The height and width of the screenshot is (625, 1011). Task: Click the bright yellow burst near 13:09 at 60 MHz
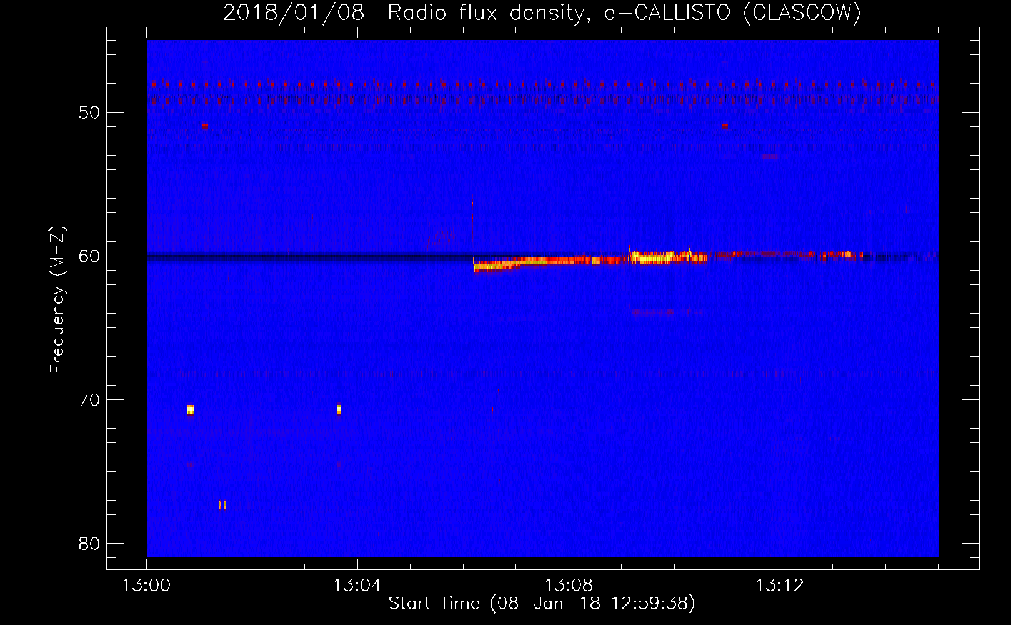(653, 257)
